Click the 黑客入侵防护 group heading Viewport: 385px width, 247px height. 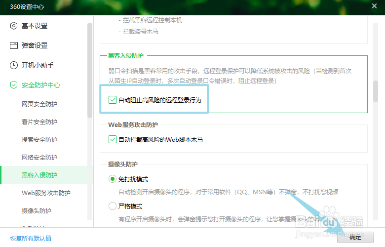[126, 56]
